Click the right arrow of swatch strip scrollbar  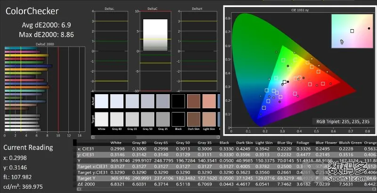click(218, 137)
